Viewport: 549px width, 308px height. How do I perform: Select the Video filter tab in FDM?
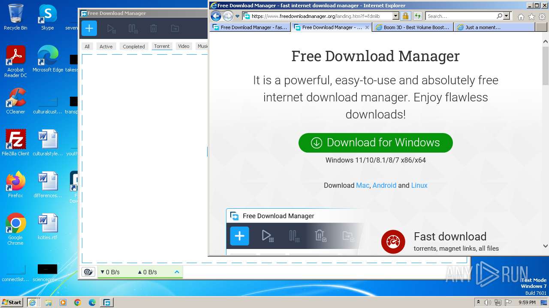pyautogui.click(x=184, y=46)
